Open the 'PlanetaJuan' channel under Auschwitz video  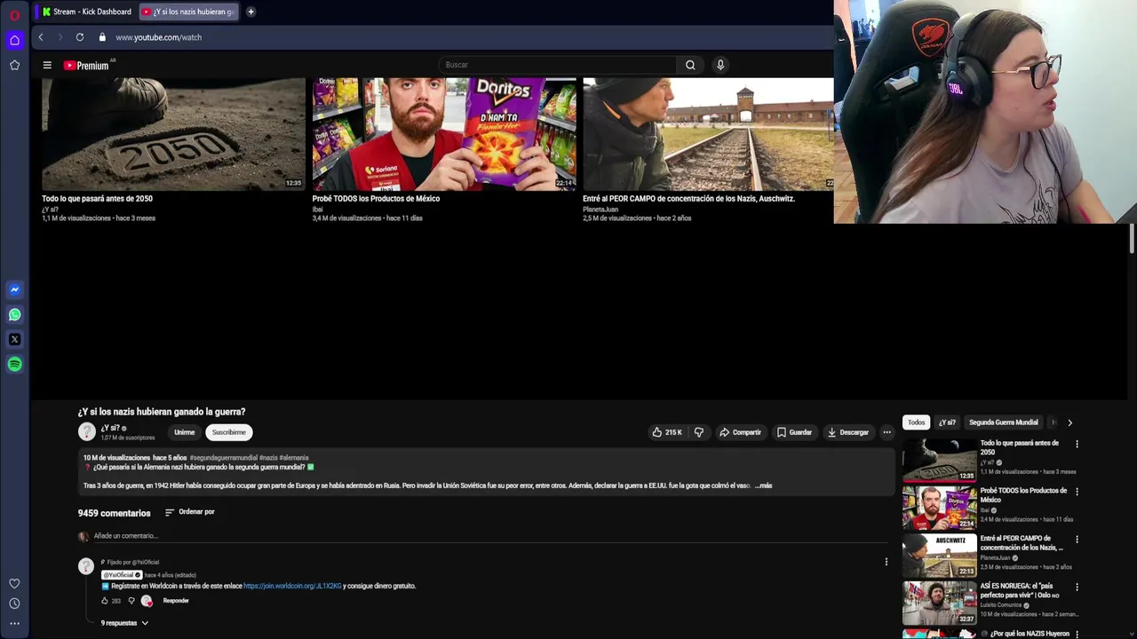click(x=600, y=209)
